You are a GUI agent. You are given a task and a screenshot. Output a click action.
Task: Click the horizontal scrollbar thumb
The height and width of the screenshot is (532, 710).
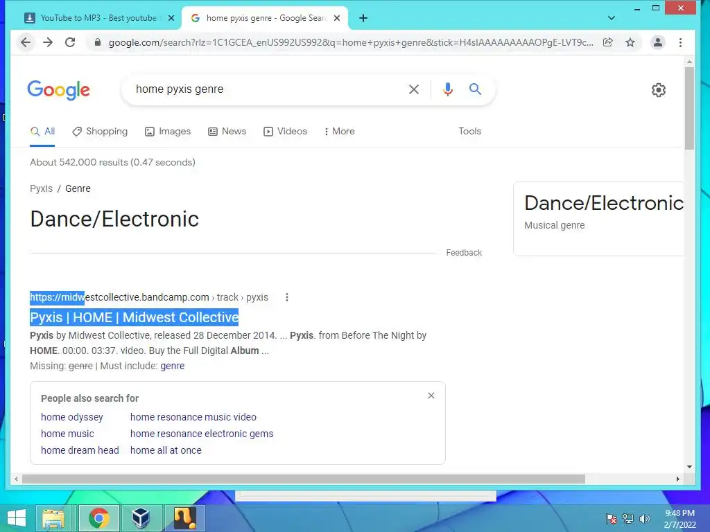point(304,479)
